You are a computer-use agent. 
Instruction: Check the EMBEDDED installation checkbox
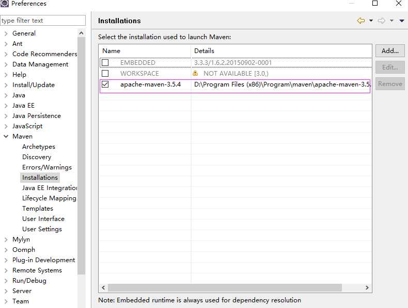coord(105,62)
